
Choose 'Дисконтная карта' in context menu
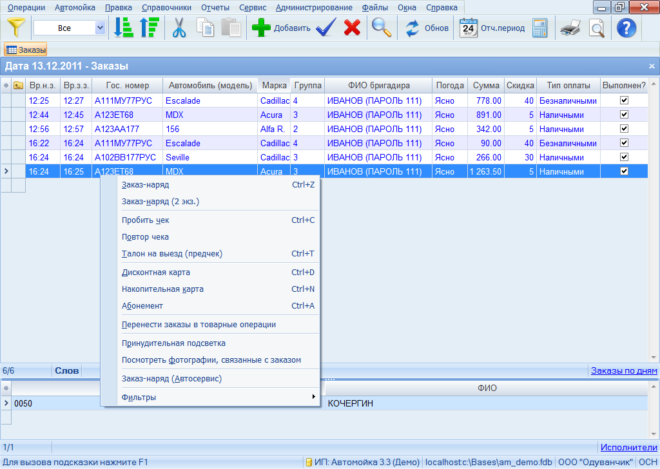(156, 273)
